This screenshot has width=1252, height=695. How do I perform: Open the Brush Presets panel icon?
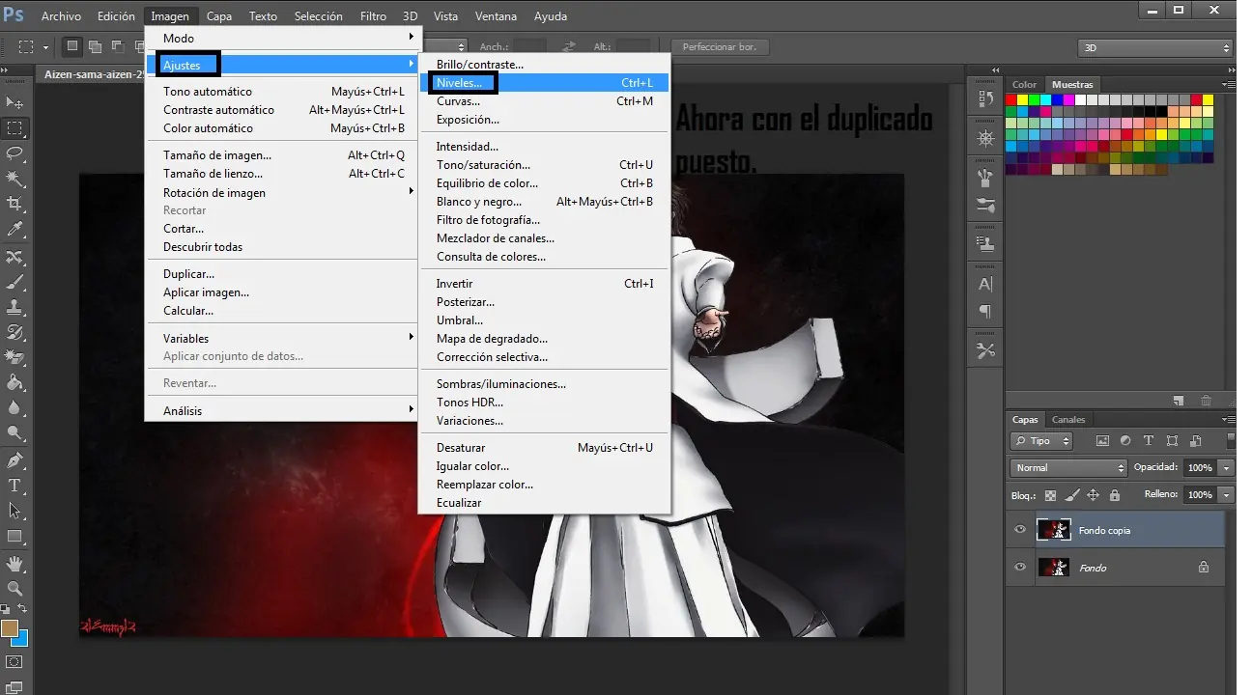tap(985, 206)
